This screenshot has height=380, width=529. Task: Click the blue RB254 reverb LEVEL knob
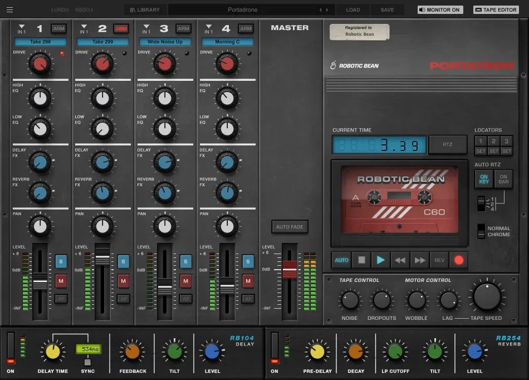[x=474, y=352]
